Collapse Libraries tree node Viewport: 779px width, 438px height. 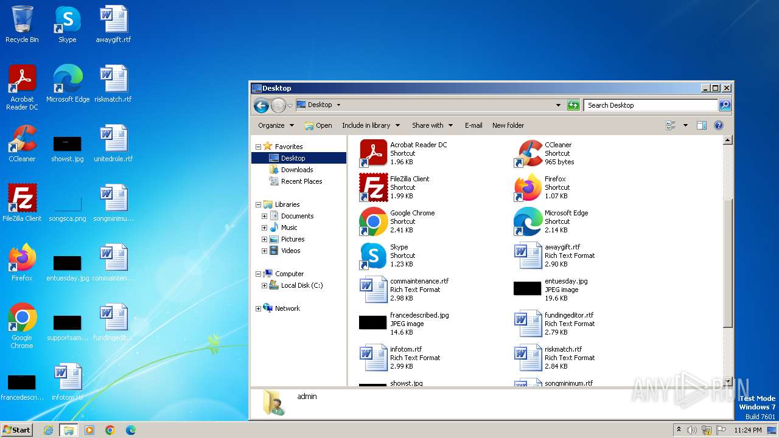(x=258, y=204)
